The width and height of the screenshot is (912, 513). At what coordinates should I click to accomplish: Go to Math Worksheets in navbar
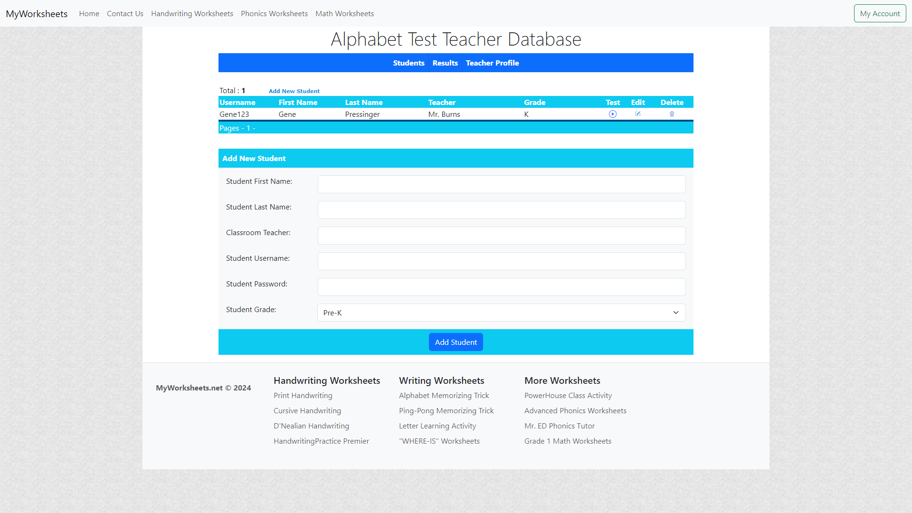coord(344,13)
